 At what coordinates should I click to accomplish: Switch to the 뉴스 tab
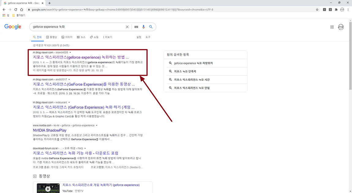tap(81, 37)
